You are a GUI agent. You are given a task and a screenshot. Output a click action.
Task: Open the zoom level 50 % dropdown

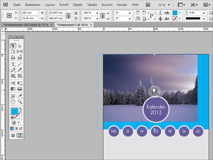click(x=169, y=5)
